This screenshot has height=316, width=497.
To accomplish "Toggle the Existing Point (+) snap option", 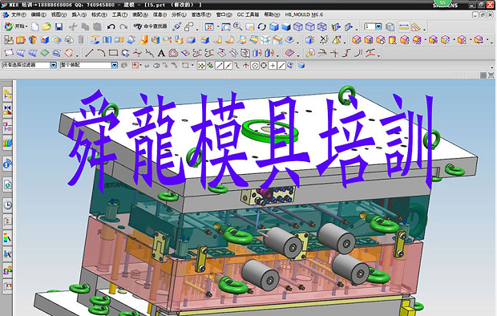I will pyautogui.click(x=273, y=66).
